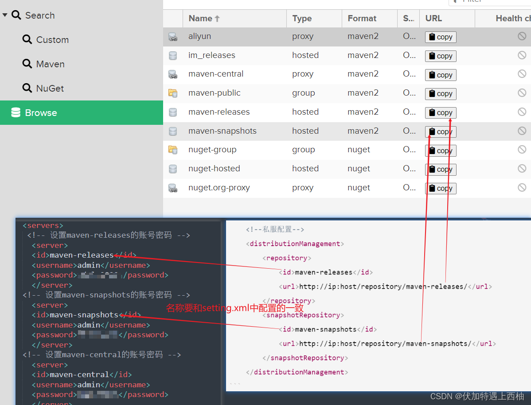This screenshot has height=405, width=531.
Task: Click maven-releases health check disabled icon
Action: tap(522, 112)
